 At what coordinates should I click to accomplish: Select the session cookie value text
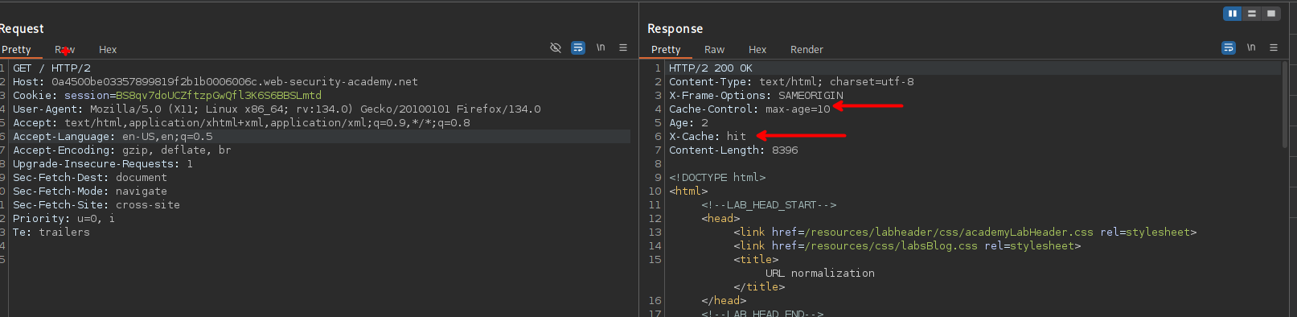tap(219, 96)
